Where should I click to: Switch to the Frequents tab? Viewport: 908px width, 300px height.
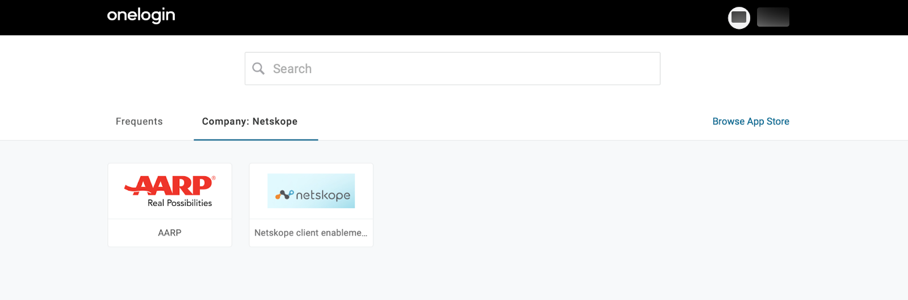[x=139, y=121]
